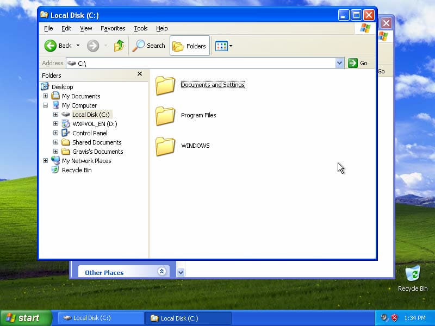
Task: Expand the Gravis's Documents tree node
Action: tap(56, 152)
